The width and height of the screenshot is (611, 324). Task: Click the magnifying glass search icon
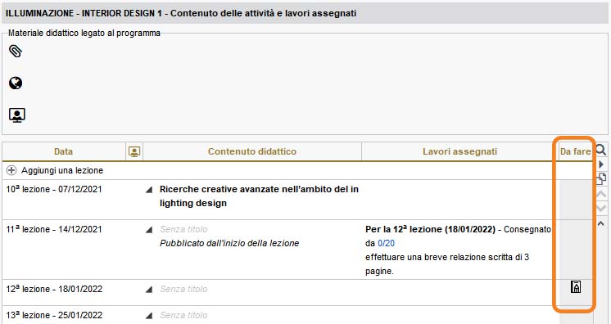(601, 150)
